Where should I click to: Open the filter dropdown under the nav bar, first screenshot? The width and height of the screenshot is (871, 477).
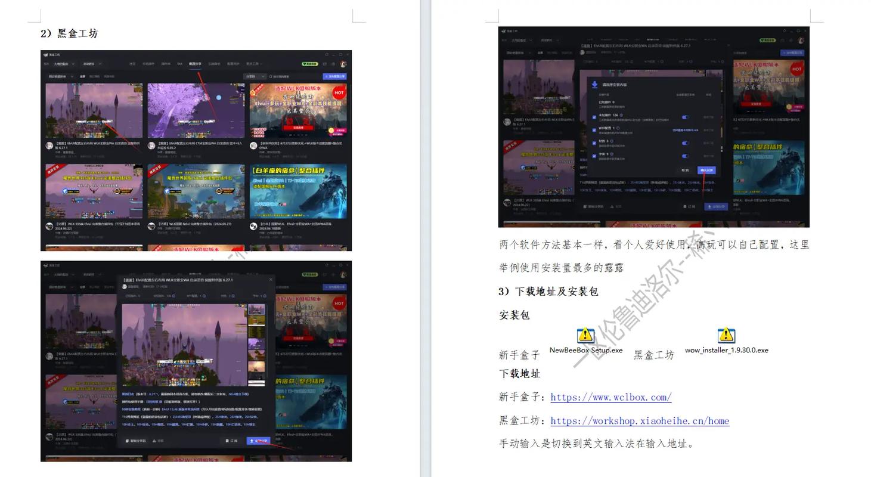pyautogui.click(x=60, y=76)
